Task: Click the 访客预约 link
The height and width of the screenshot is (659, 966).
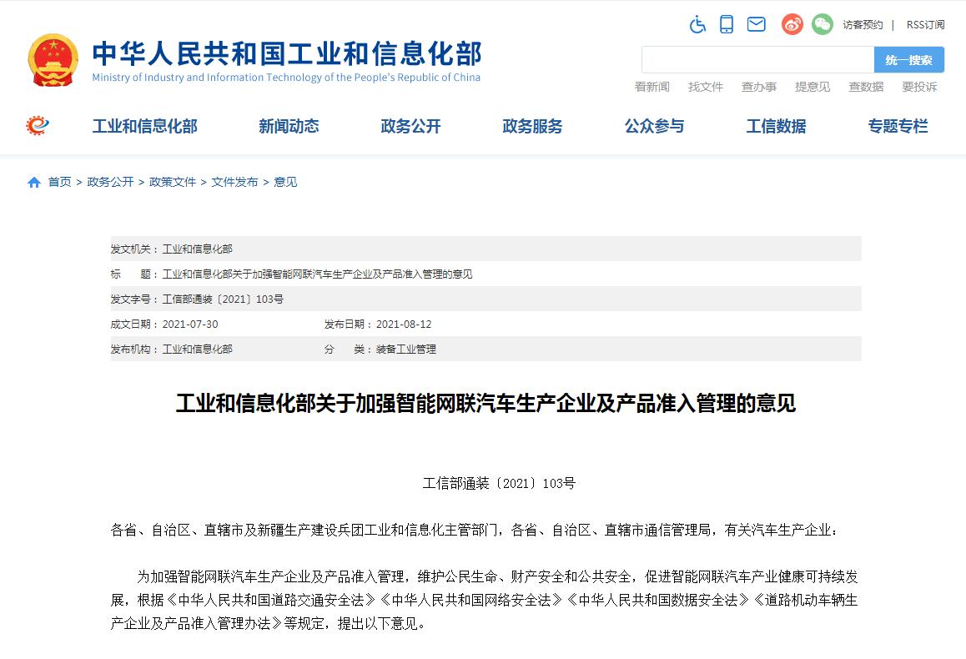Action: click(863, 25)
